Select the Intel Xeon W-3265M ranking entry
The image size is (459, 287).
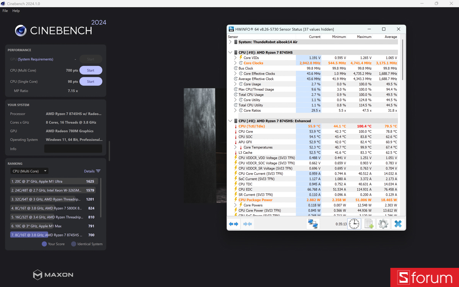[54, 190]
